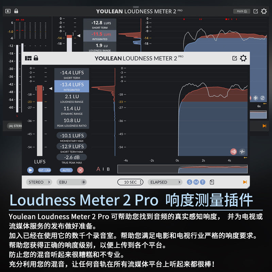Open the ELAPSED time mode dropdown
This screenshot has width=272, height=272.
(x=165, y=182)
